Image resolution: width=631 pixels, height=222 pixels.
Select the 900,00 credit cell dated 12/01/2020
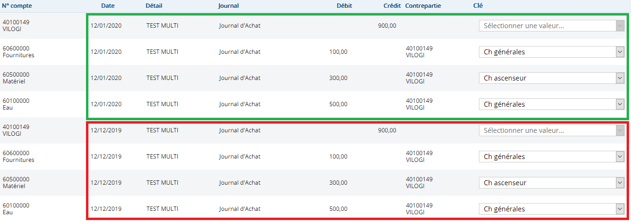point(387,26)
